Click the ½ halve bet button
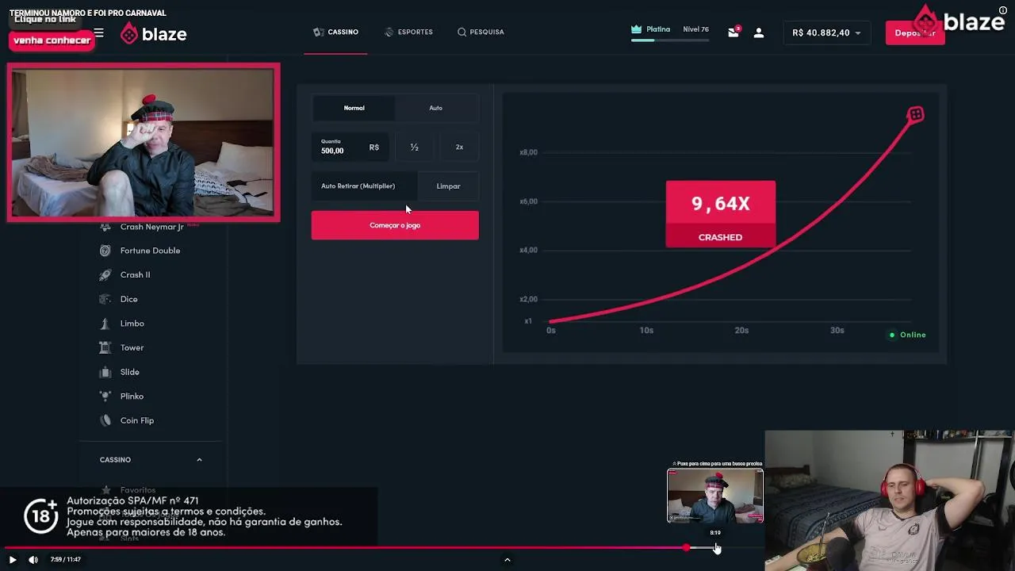Image resolution: width=1015 pixels, height=571 pixels. point(414,147)
